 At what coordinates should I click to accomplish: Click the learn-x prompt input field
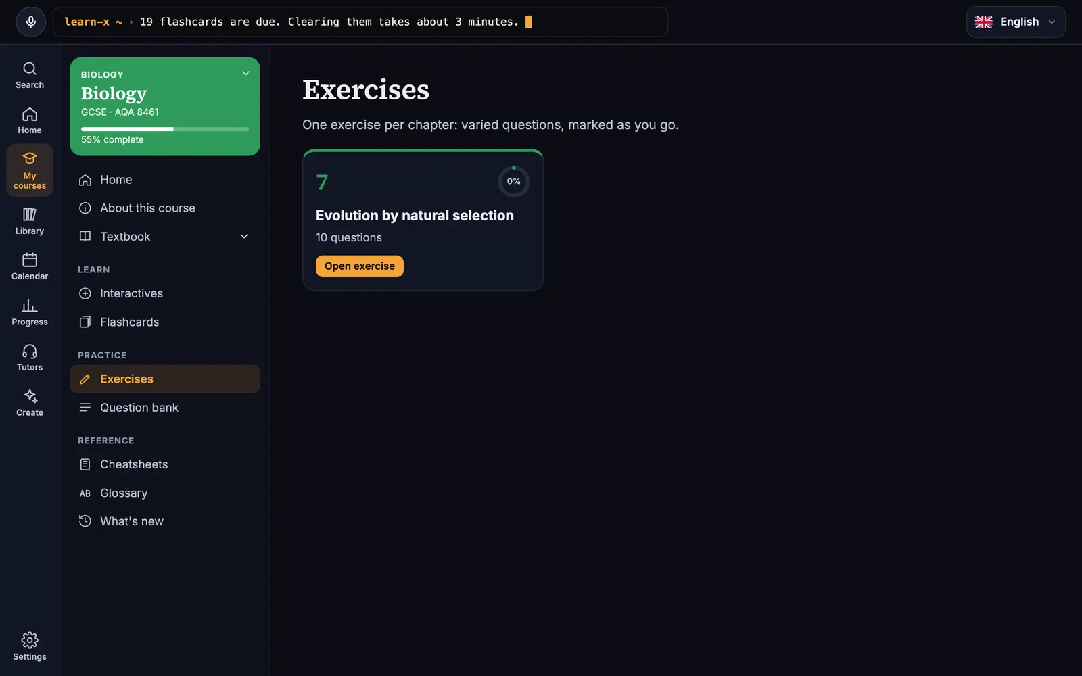click(x=360, y=22)
